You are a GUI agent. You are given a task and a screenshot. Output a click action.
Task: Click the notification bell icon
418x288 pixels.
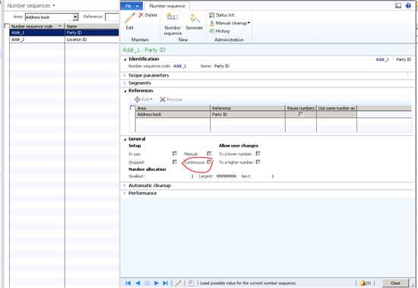[x=363, y=283]
